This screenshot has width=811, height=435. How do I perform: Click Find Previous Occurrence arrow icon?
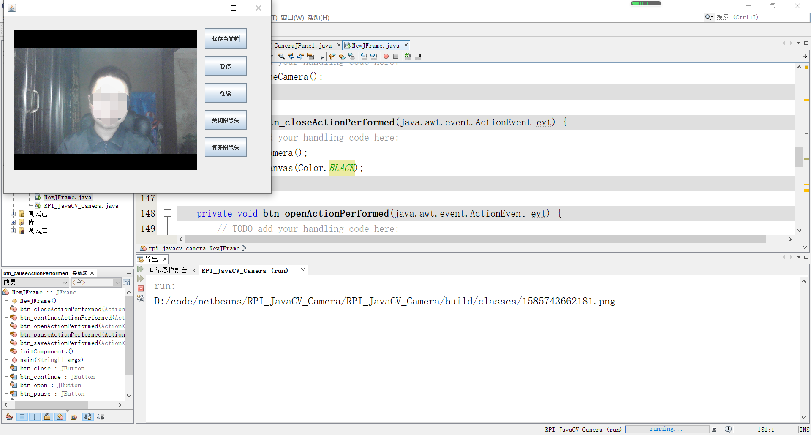[x=291, y=56]
